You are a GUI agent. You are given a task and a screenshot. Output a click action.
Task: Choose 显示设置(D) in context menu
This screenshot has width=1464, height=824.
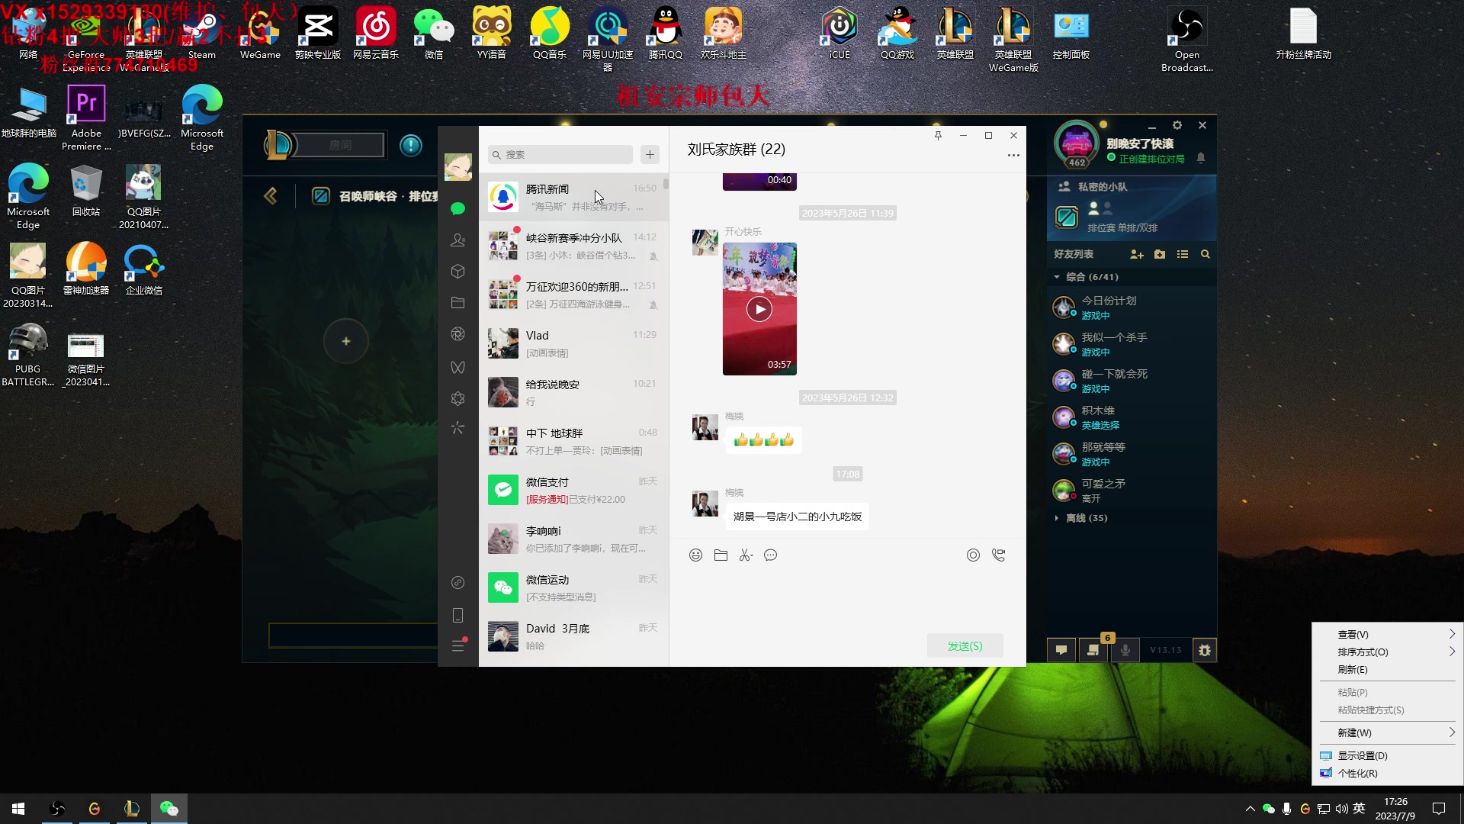[x=1387, y=756]
